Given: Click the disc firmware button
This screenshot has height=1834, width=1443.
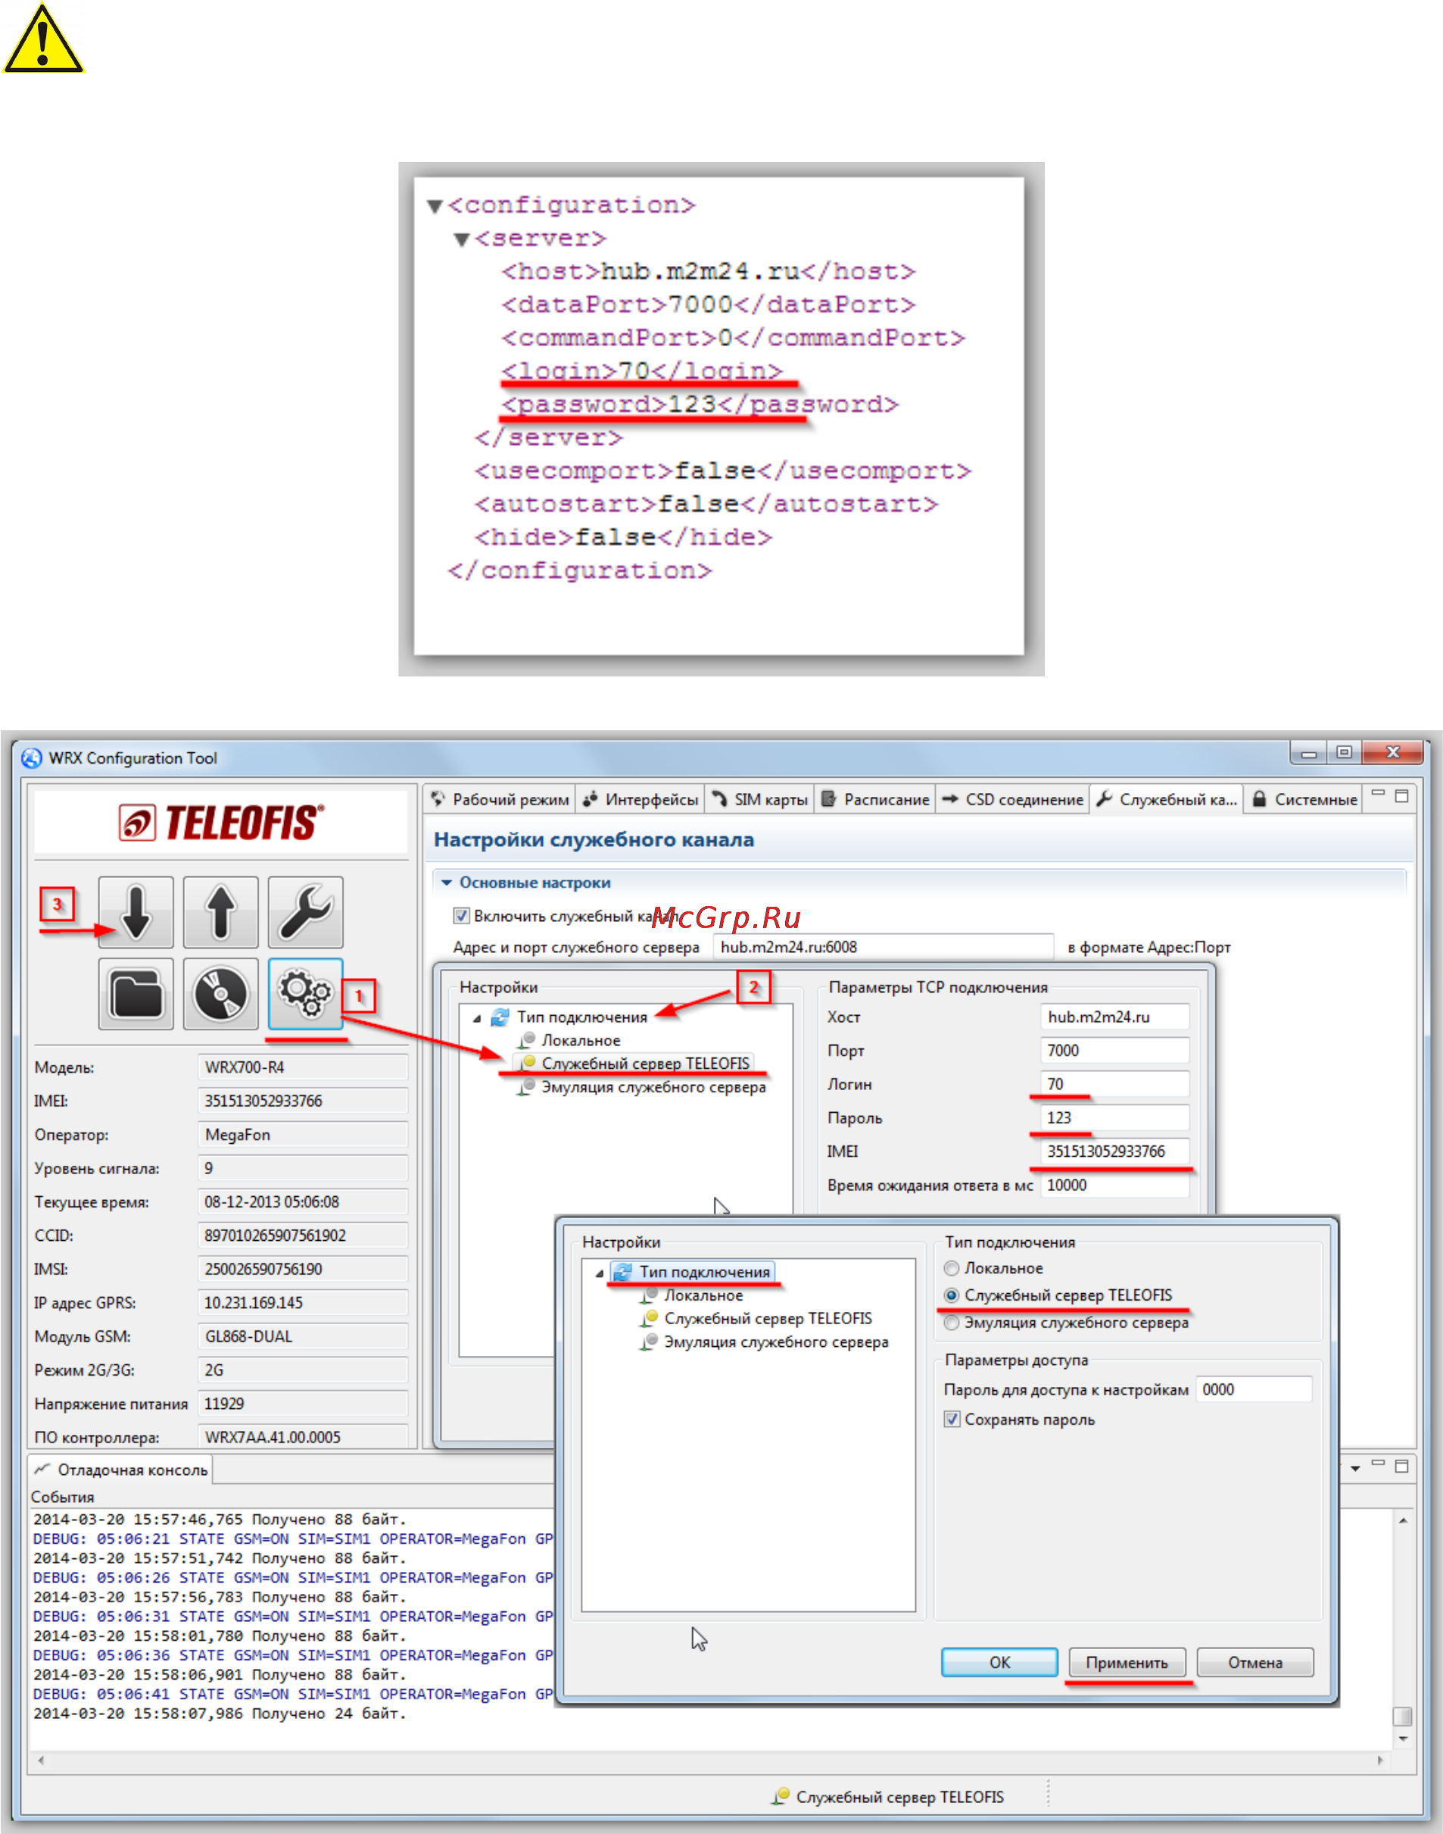Looking at the screenshot, I should [221, 994].
